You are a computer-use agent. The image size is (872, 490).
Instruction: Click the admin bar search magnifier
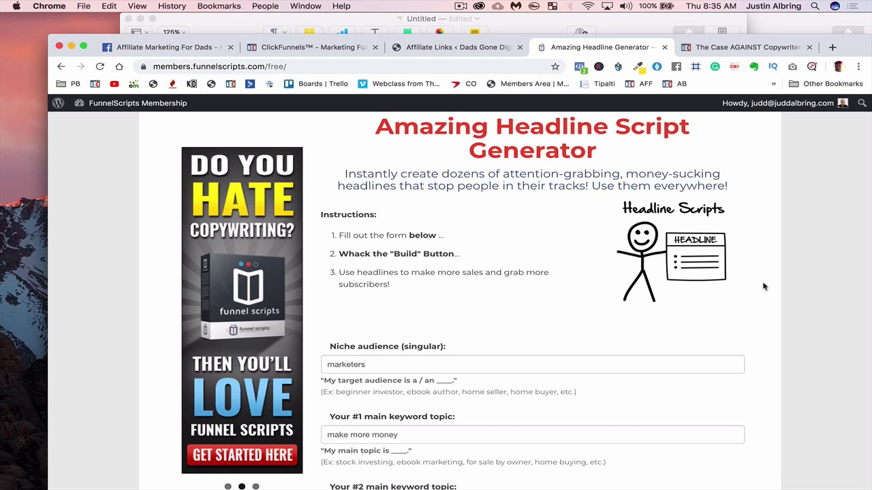[x=862, y=103]
